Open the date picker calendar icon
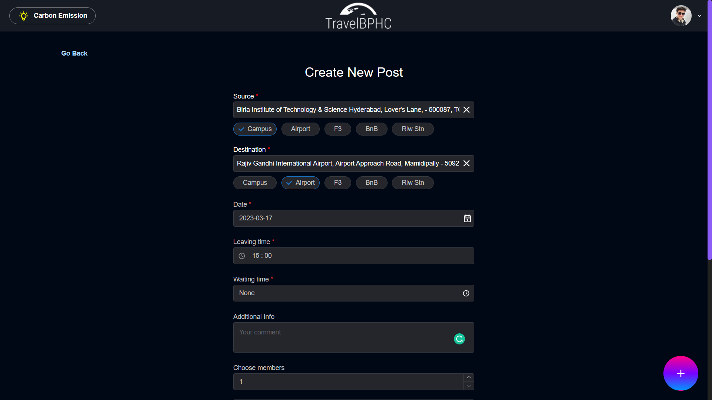The height and width of the screenshot is (400, 712). pyautogui.click(x=467, y=219)
